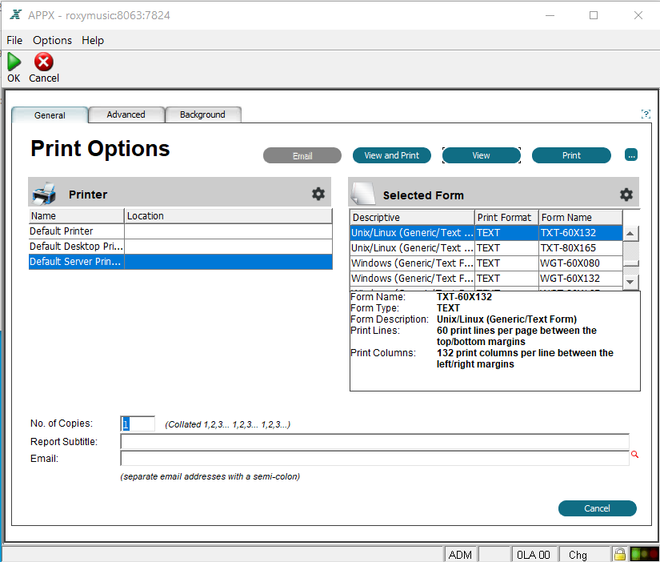
Task: Click the Location column header
Action: [229, 215]
